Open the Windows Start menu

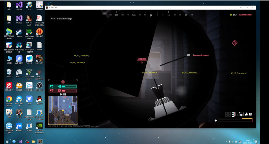pos(7,142)
